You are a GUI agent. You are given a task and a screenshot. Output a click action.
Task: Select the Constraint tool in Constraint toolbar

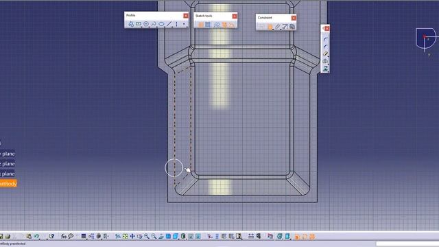[x=270, y=27]
